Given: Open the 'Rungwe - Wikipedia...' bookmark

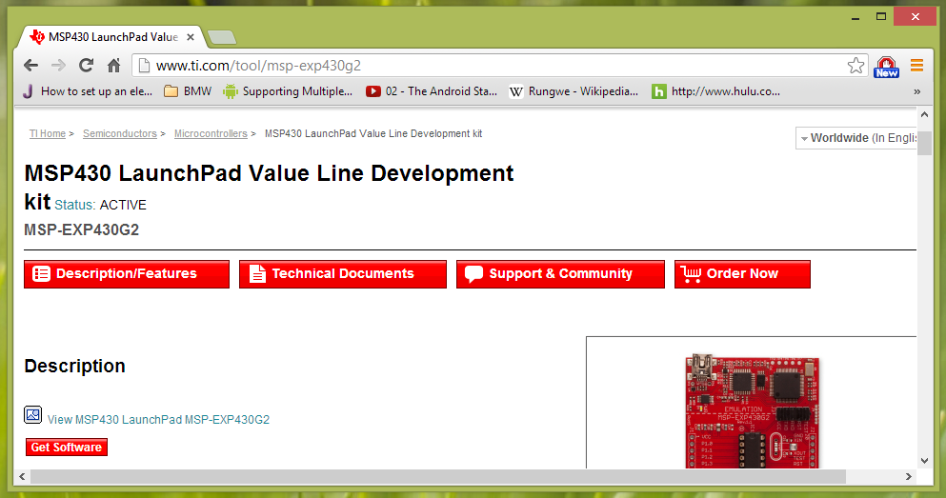Looking at the screenshot, I should [574, 91].
